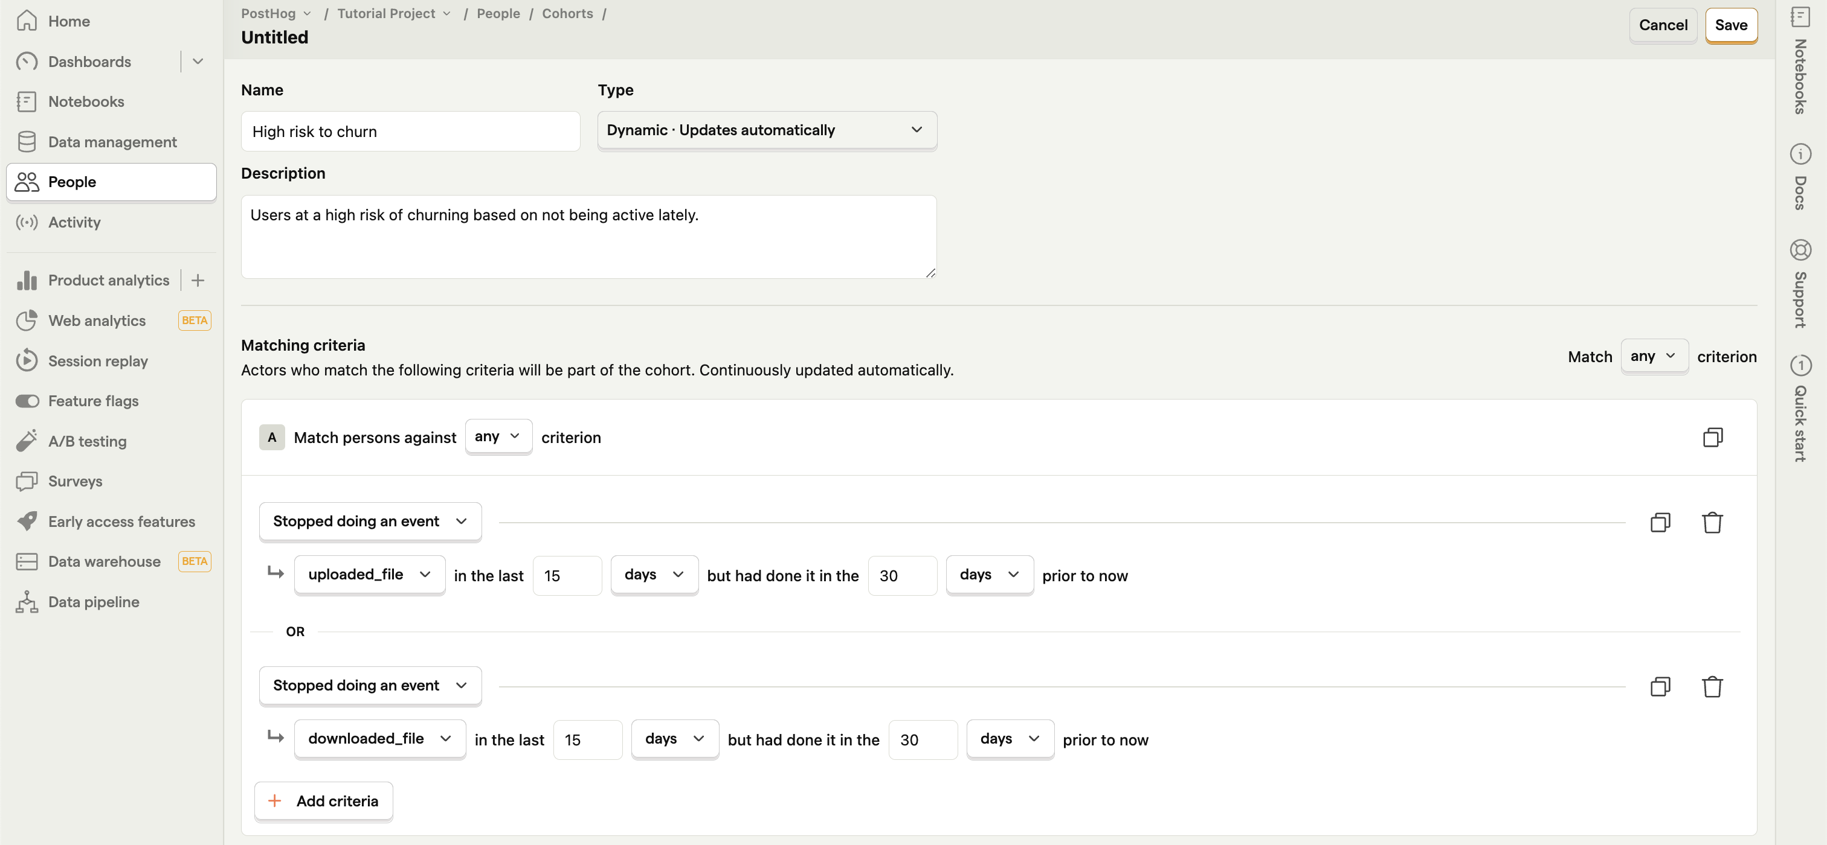Open A/B testing
Screen dimensions: 1827x845
pos(111,441)
